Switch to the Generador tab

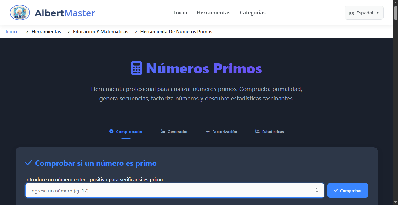pos(177,132)
